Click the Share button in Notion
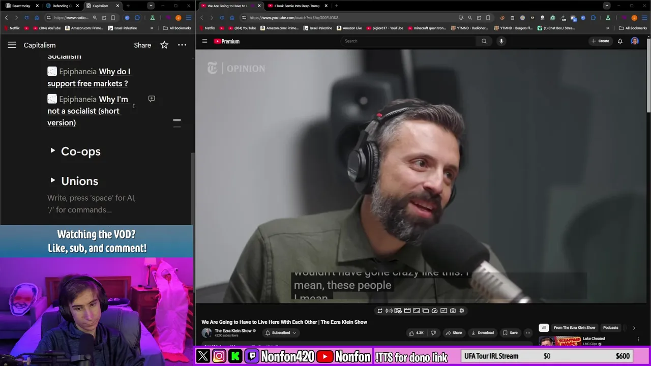The height and width of the screenshot is (366, 651). pyautogui.click(x=142, y=45)
